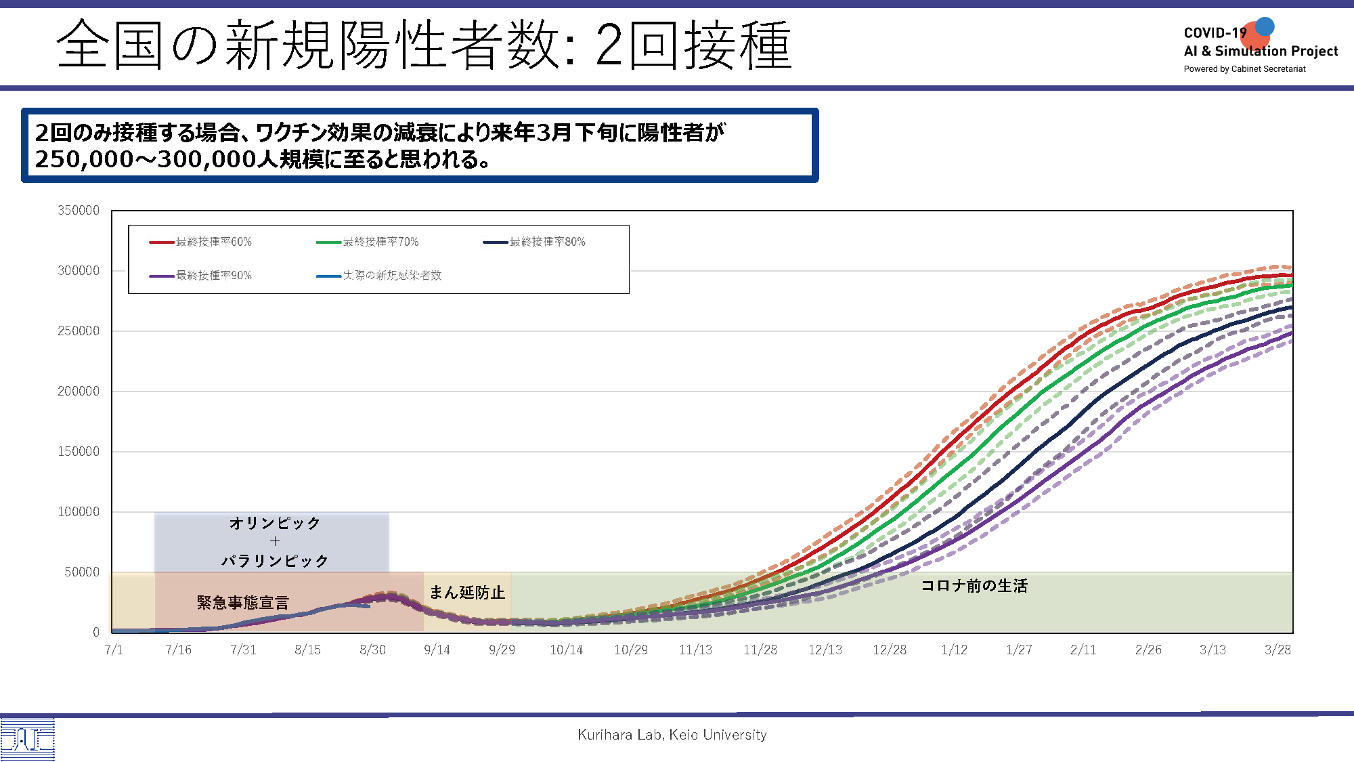This screenshot has height=762, width=1354.
Task: Click the y-axis value 350000
Action: pos(79,211)
